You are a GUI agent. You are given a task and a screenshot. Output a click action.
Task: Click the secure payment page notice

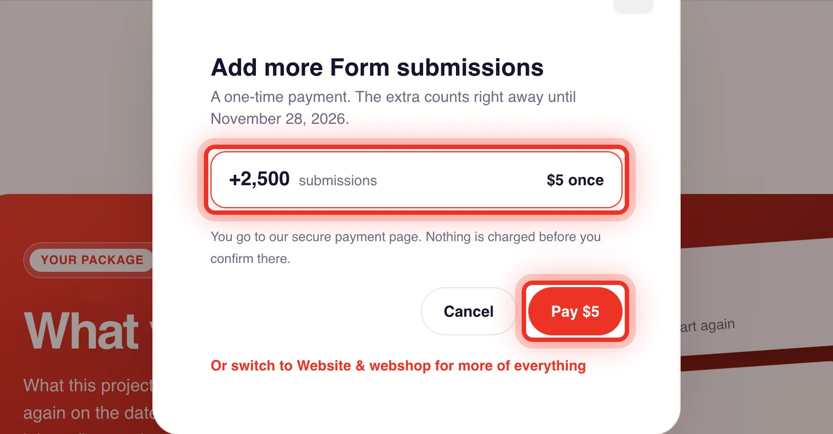coord(406,248)
